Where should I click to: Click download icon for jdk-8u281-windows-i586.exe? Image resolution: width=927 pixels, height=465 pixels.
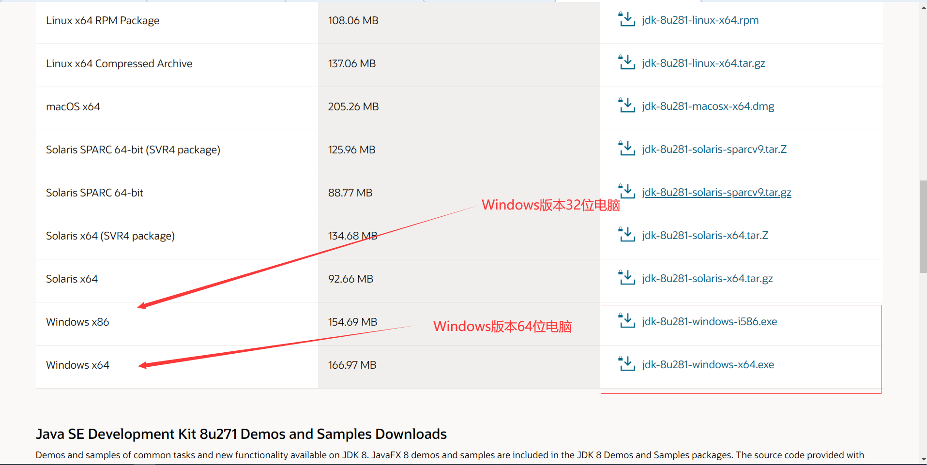coord(626,321)
